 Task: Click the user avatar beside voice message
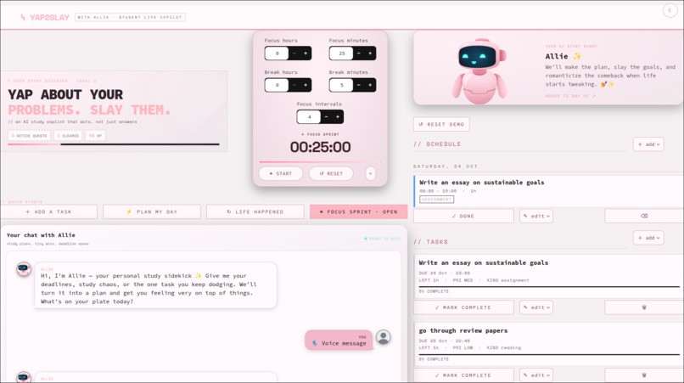point(384,337)
